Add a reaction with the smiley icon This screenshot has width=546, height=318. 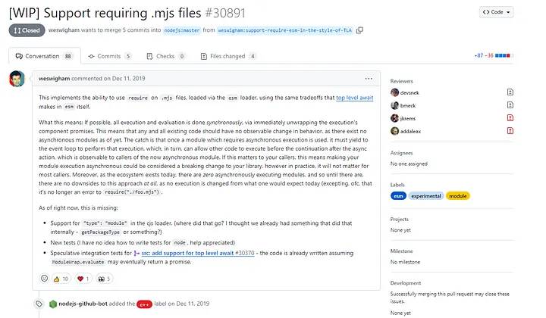44,279
